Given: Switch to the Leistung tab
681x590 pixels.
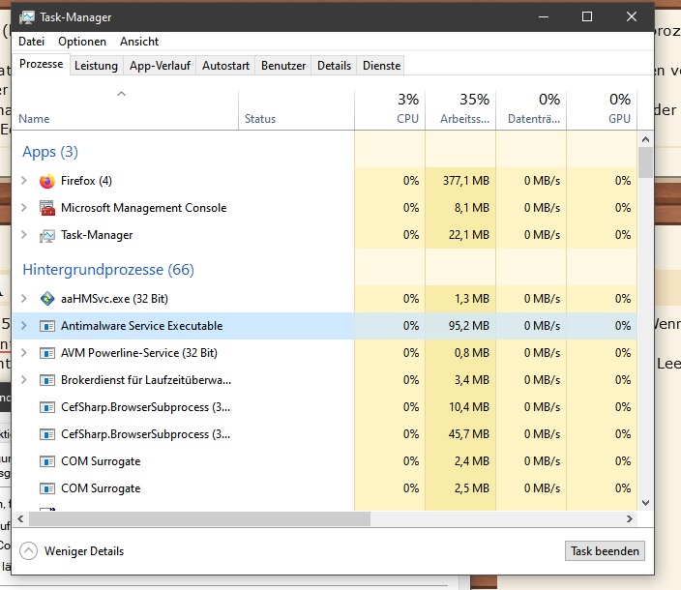Looking at the screenshot, I should (97, 66).
